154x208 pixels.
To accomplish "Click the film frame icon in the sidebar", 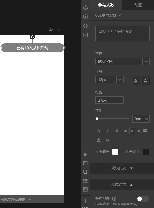I will [85, 163].
